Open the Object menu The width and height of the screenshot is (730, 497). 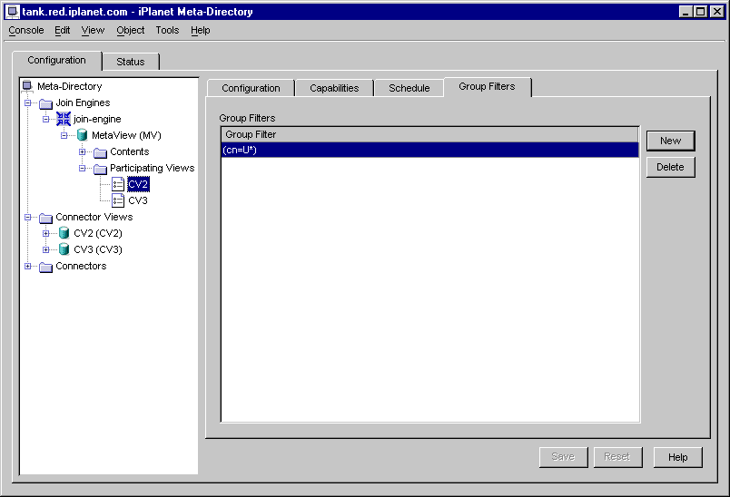pyautogui.click(x=131, y=30)
